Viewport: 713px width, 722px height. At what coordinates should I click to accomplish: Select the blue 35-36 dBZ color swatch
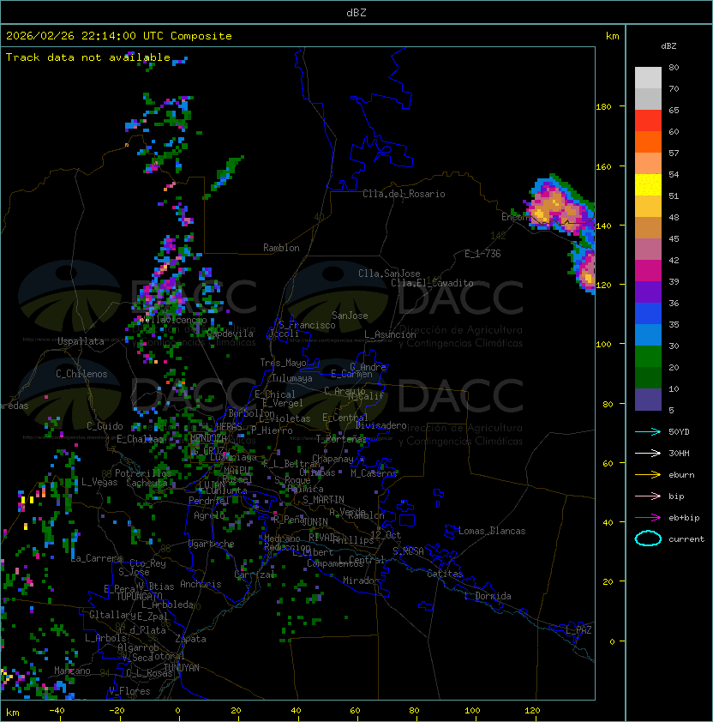click(x=648, y=314)
